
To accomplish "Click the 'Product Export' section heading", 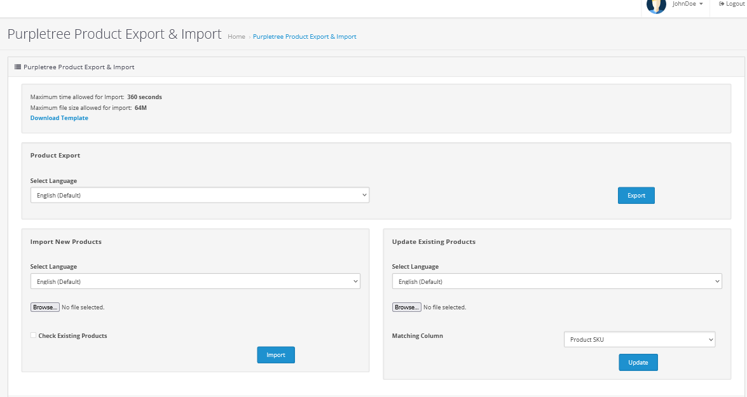I will (55, 155).
